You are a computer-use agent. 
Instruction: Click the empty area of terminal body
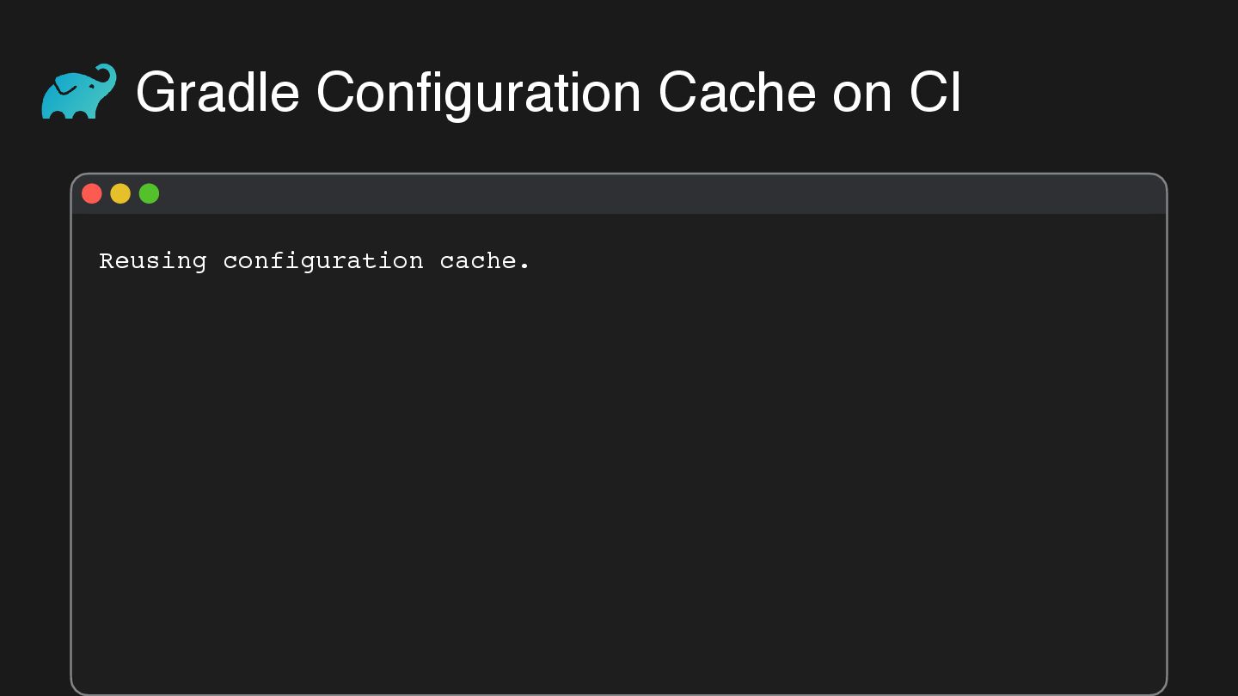click(x=619, y=473)
